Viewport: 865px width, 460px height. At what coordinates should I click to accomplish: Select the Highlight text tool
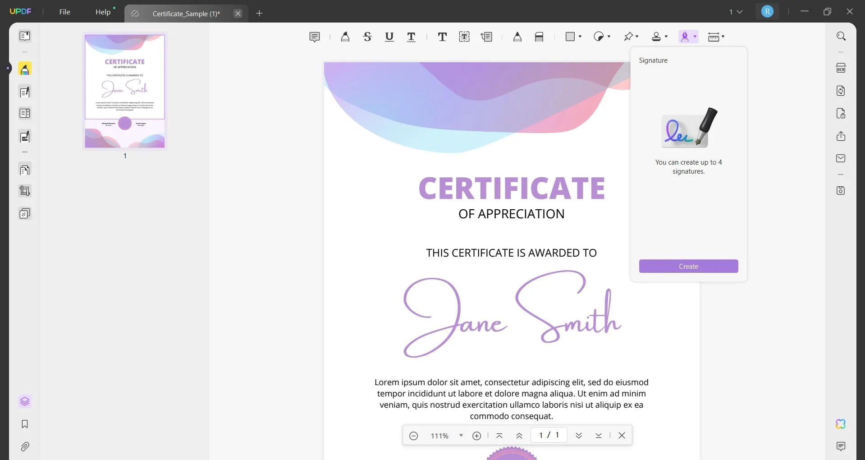[x=345, y=37]
